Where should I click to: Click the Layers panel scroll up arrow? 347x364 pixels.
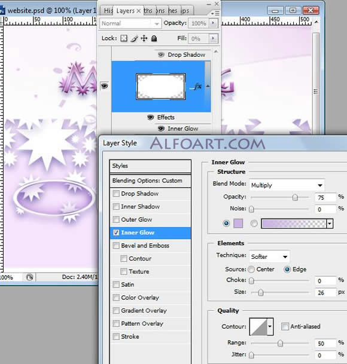(216, 51)
